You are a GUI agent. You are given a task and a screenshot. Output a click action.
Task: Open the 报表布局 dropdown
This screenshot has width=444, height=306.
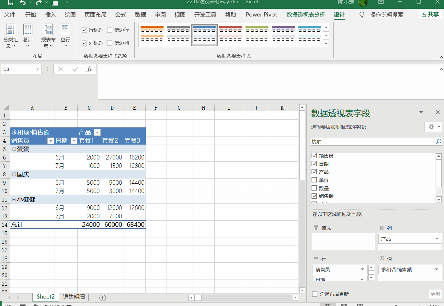tap(48, 36)
